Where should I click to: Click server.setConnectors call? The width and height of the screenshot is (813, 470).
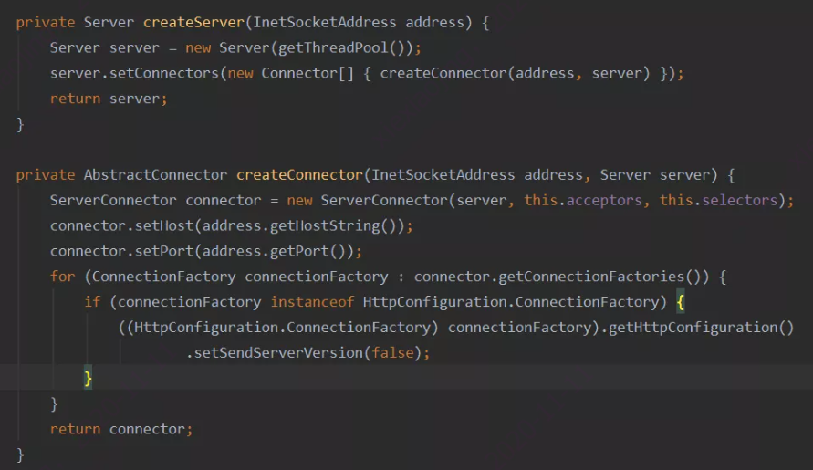(134, 73)
